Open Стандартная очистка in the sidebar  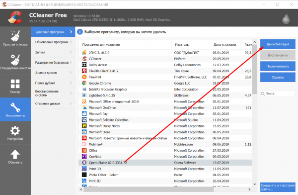15,62
